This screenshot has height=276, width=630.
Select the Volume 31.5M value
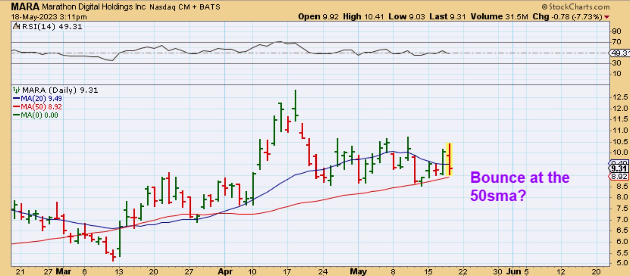point(499,17)
